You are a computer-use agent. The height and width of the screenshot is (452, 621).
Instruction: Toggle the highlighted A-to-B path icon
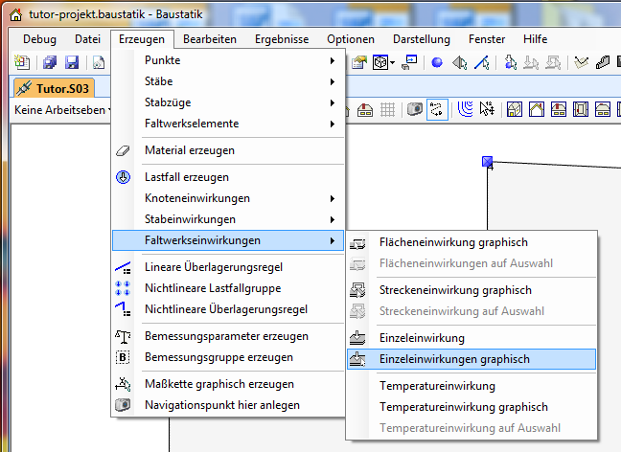tap(437, 109)
